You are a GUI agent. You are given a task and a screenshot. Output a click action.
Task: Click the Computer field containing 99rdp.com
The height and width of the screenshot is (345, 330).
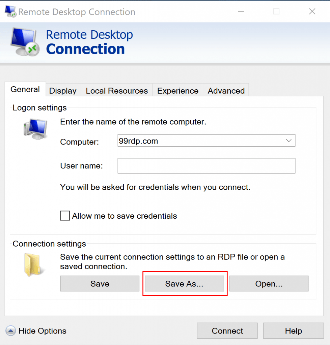pos(206,140)
